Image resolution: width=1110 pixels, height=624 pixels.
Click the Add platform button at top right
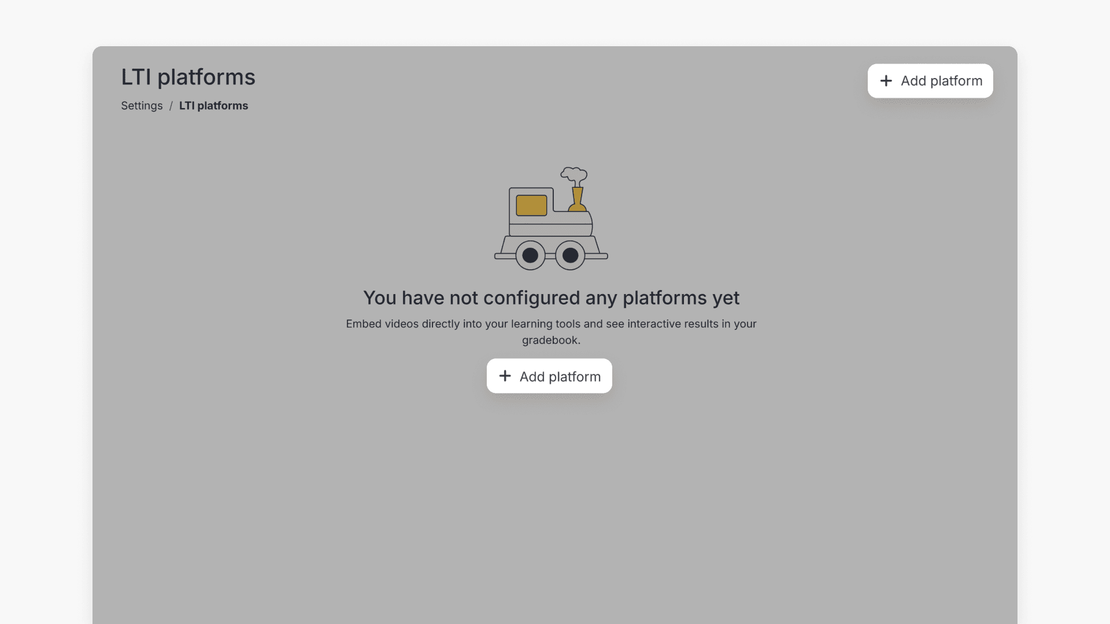(x=930, y=81)
